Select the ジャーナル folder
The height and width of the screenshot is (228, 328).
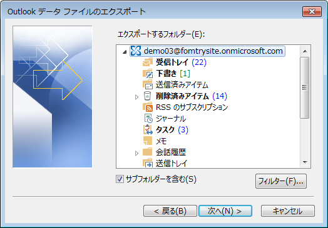point(171,119)
